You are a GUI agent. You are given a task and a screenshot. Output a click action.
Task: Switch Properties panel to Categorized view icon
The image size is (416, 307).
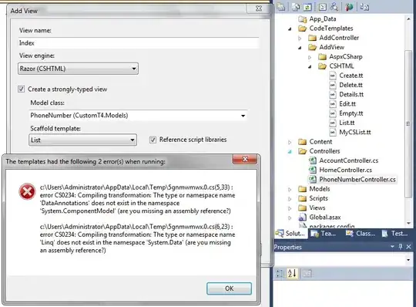click(280, 273)
